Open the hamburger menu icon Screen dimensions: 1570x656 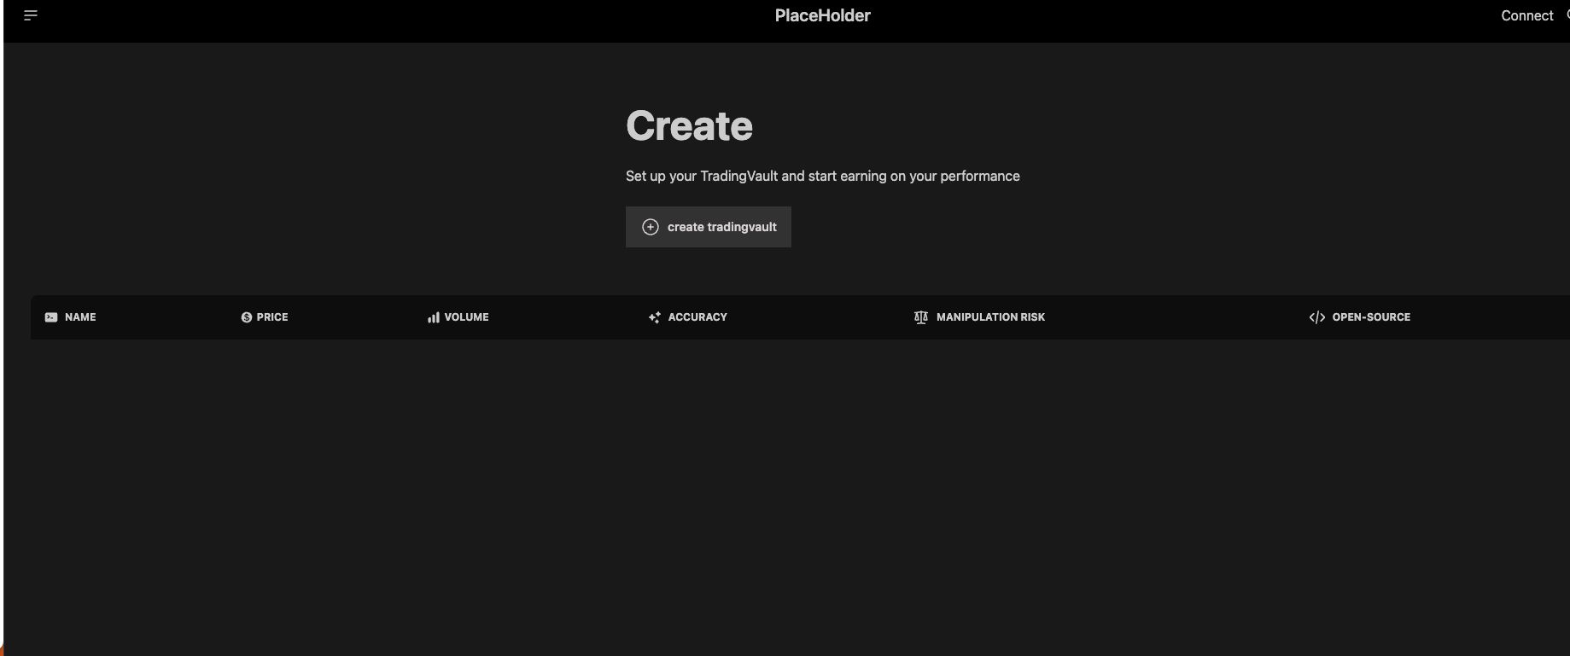[x=31, y=15]
